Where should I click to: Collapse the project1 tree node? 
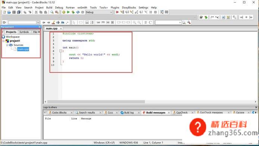[x=3, y=41]
